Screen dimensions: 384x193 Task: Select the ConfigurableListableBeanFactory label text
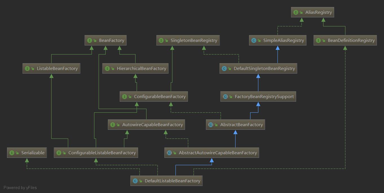[102, 153]
